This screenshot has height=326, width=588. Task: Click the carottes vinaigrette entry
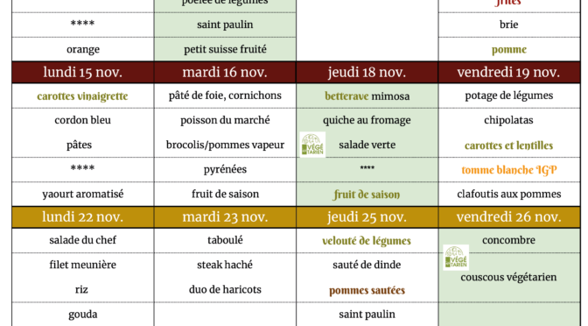(82, 96)
